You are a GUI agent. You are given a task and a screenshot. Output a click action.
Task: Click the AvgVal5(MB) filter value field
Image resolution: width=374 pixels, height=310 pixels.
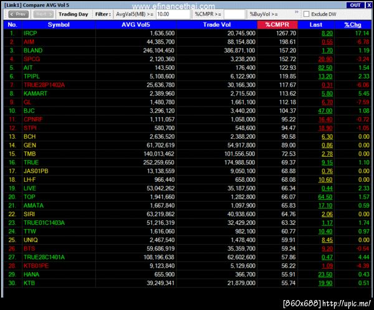[173, 14]
